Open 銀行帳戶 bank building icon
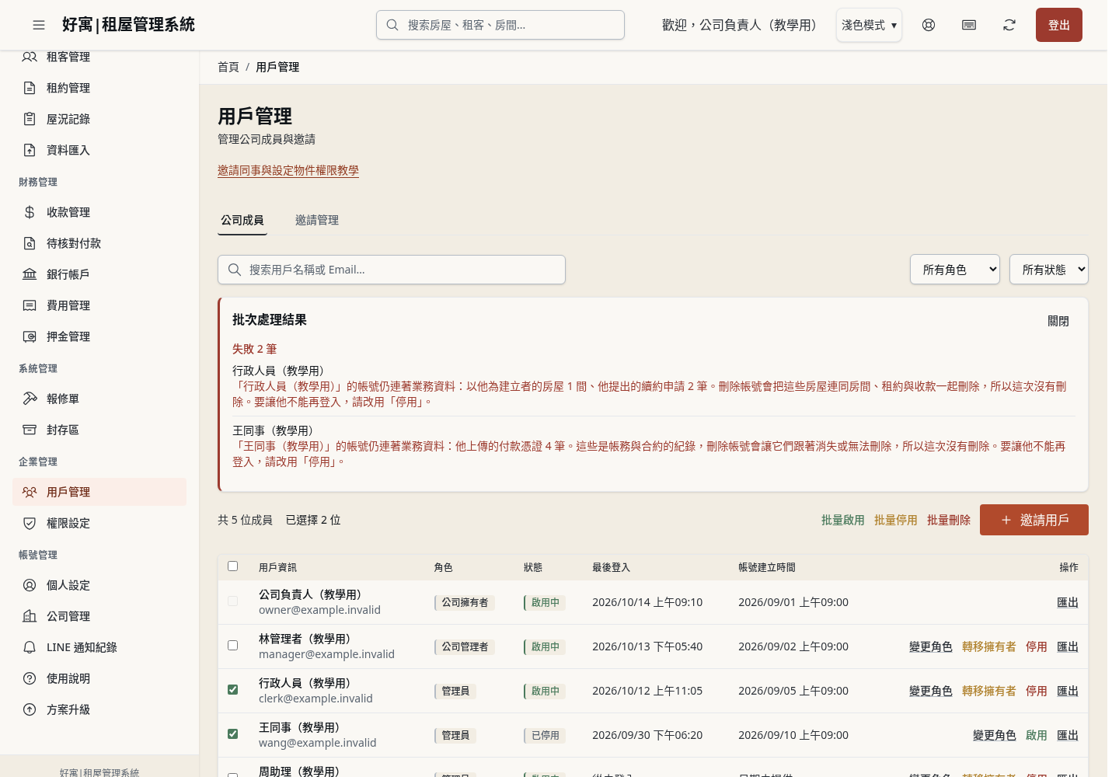The height and width of the screenshot is (777, 1119). (x=30, y=274)
